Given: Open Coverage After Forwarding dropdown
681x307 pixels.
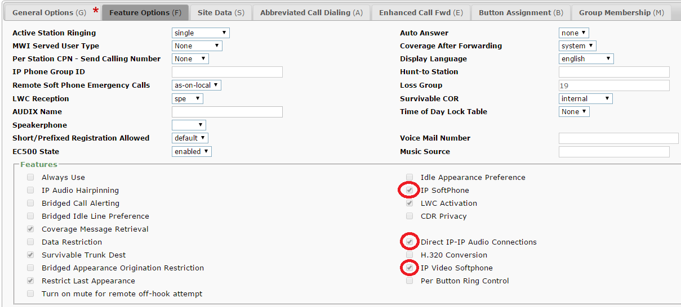Looking at the screenshot, I should [577, 46].
